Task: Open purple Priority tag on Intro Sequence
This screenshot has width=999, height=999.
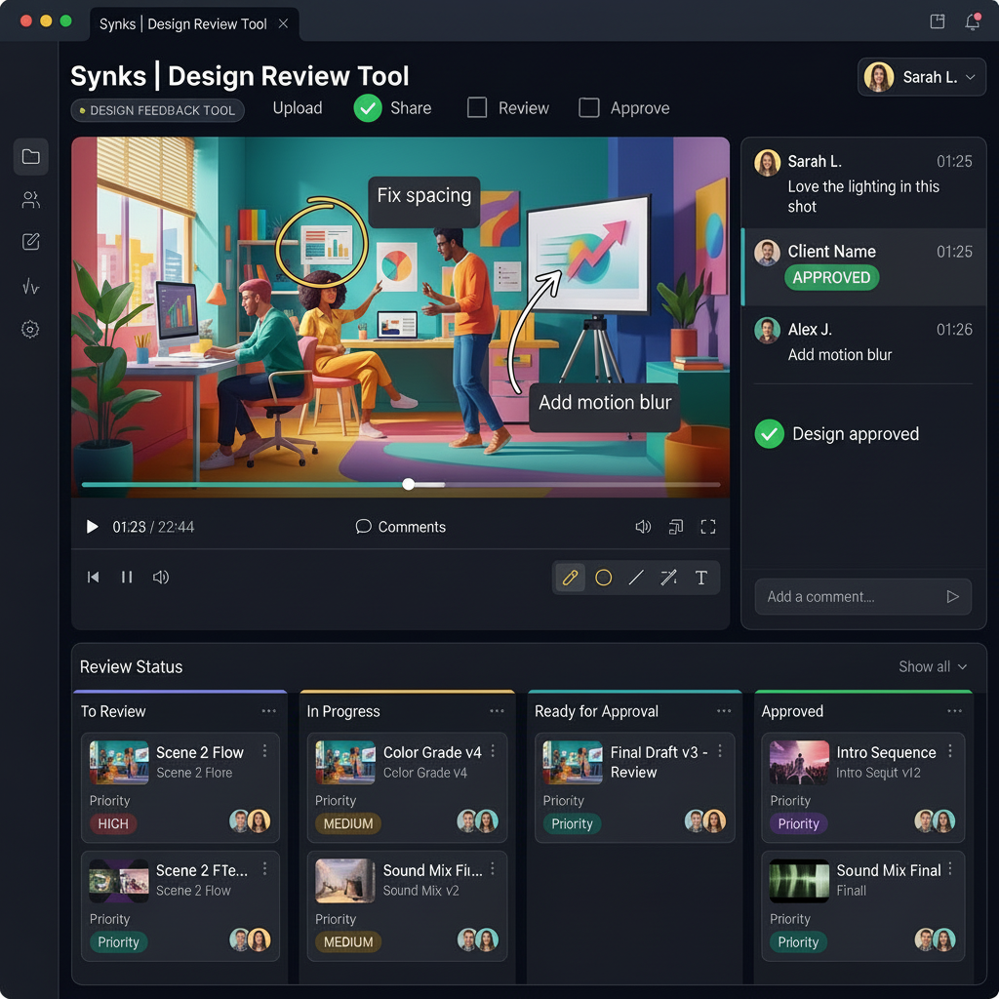Action: (798, 823)
